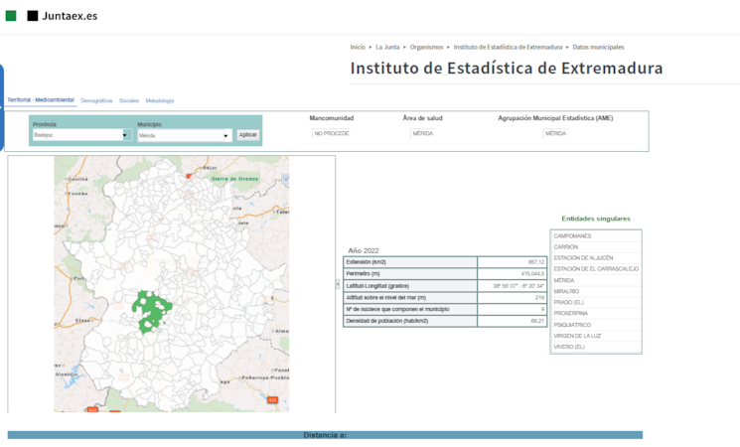Switch to the Sociales tab

click(129, 100)
